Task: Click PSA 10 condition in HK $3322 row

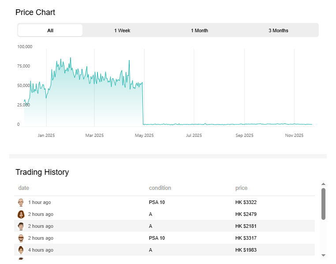Action: pos(157,202)
